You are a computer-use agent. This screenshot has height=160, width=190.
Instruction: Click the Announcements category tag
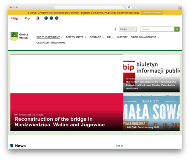click(144, 79)
